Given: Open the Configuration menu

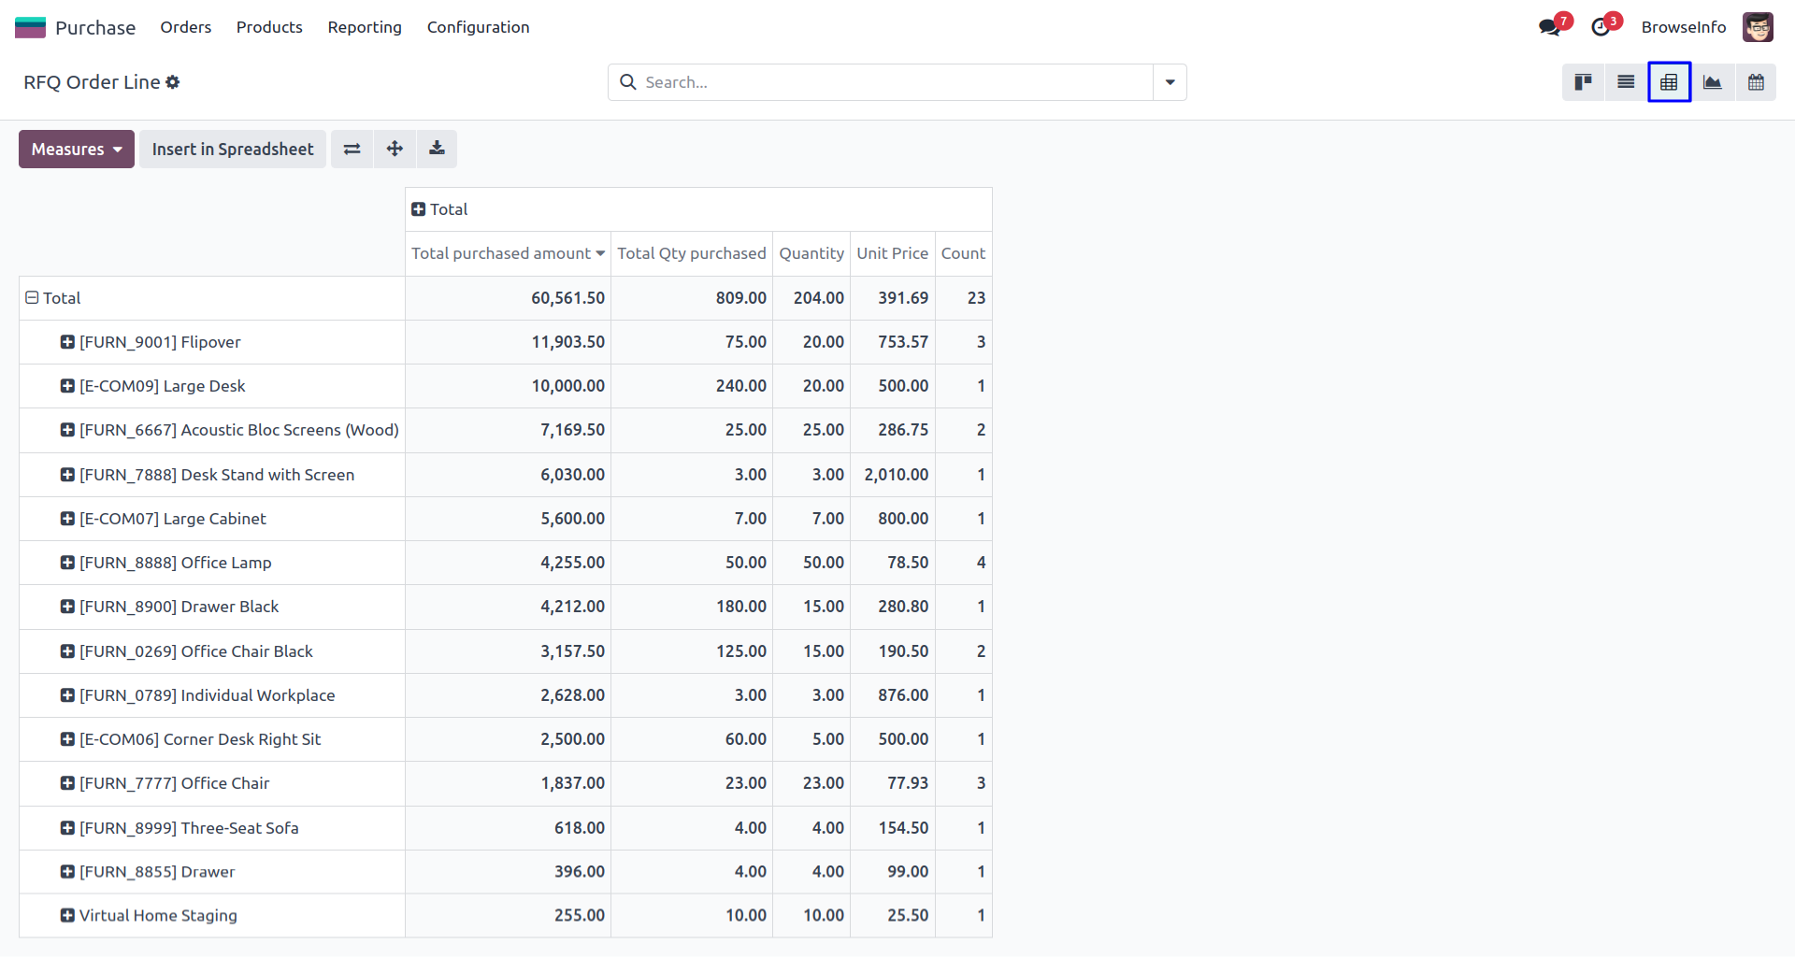Looking at the screenshot, I should [x=478, y=27].
